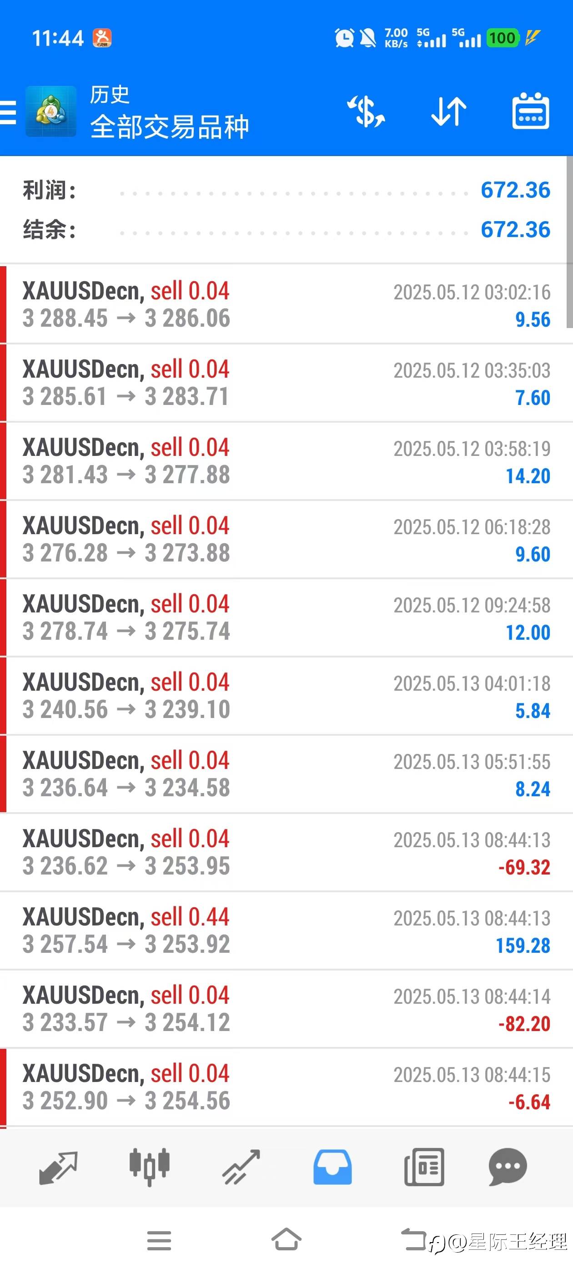This screenshot has width=573, height=1274.
Task: Select the trade with -69.32 loss
Action: coord(286,853)
